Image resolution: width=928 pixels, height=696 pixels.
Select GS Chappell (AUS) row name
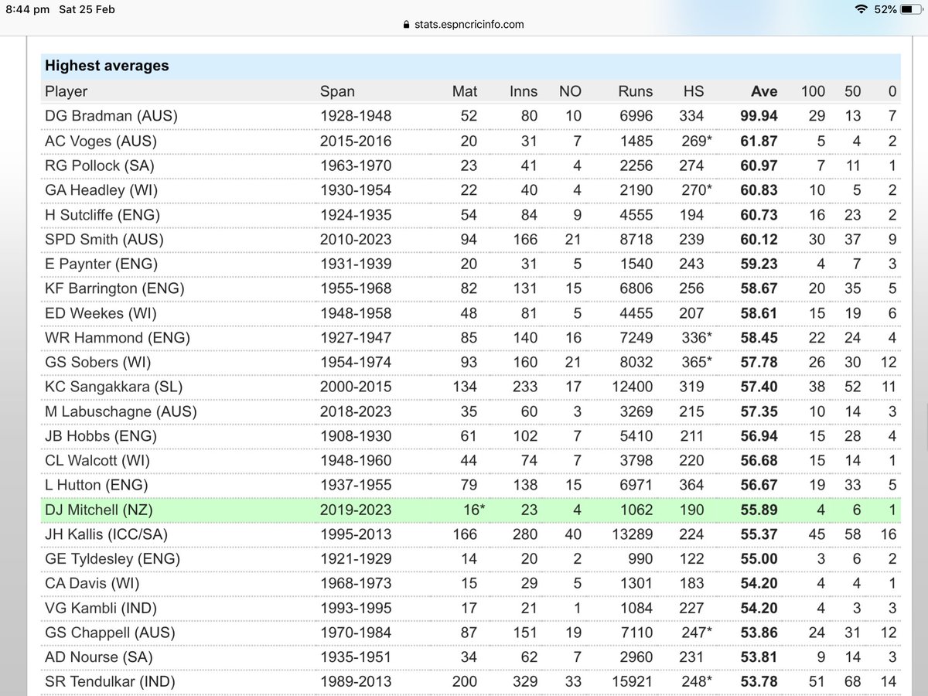click(x=111, y=633)
